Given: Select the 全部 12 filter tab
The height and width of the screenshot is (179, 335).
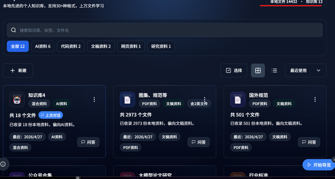Looking at the screenshot, I should click(x=18, y=46).
